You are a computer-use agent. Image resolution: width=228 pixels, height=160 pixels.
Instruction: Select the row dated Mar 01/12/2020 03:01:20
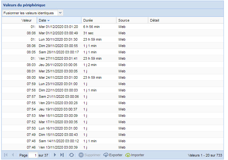pos(58,27)
